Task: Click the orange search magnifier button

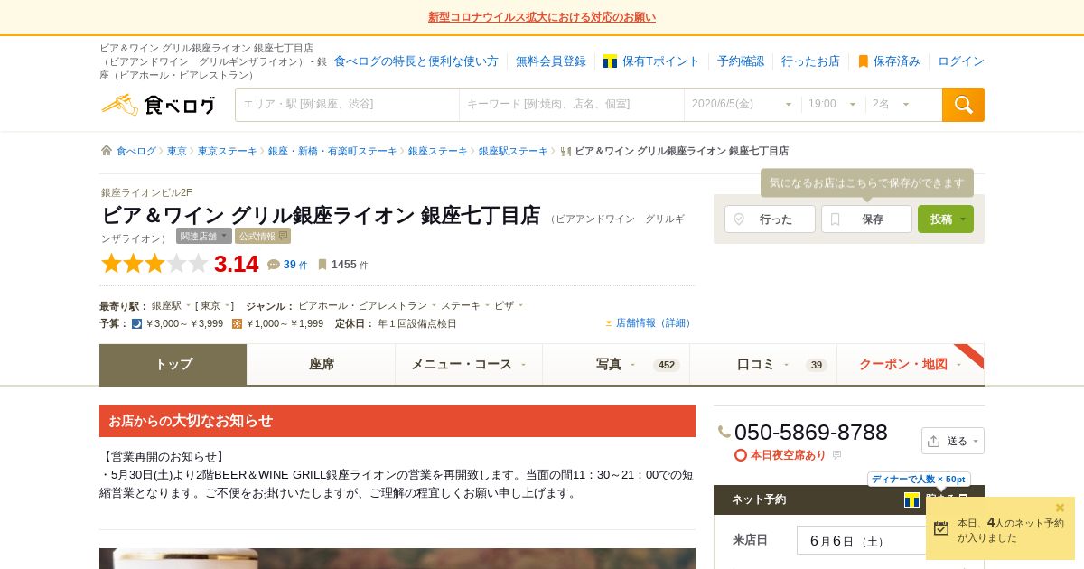Action: 963,105
